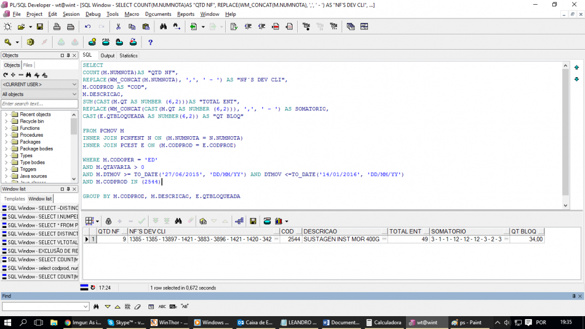
Task: Click the Find binoculars icon in toolbar
Action: (x=163, y=27)
